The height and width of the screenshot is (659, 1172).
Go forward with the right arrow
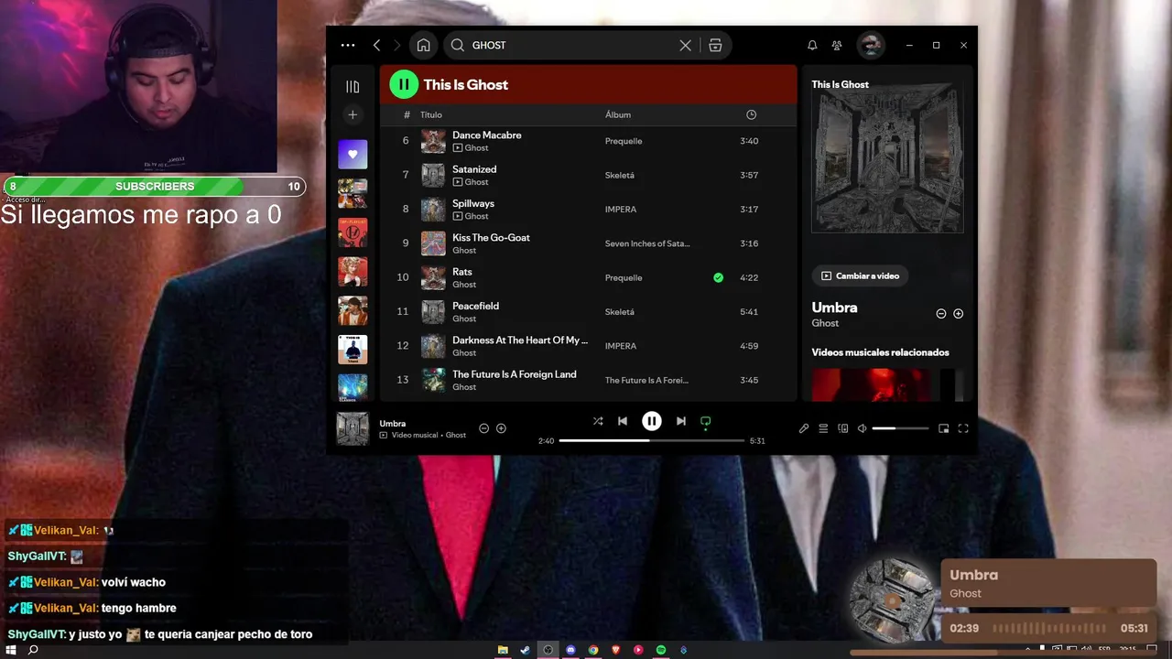pos(396,45)
